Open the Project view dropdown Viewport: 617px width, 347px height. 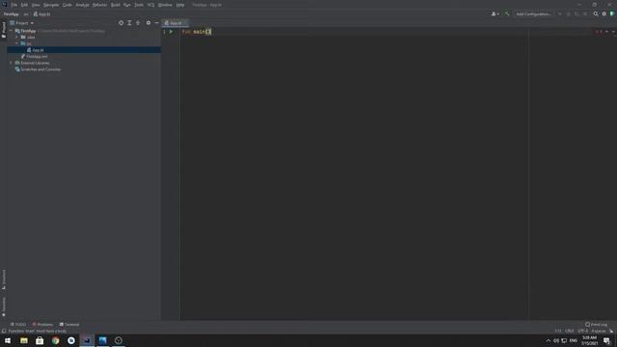[x=22, y=23]
